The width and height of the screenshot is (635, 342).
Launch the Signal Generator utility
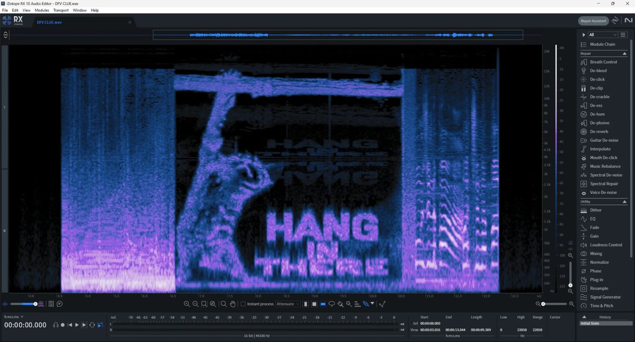[x=606, y=297]
